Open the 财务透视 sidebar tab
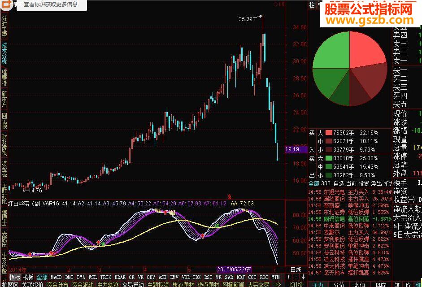The width and height of the screenshot is (422, 287). pyautogui.click(x=4, y=145)
